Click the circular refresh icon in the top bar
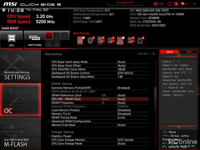 [169, 4]
